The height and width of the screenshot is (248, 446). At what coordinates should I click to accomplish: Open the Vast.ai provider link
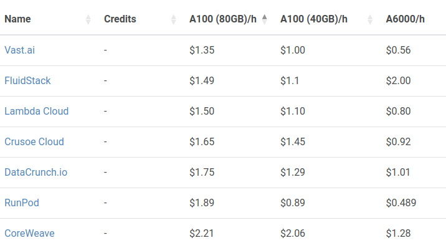[20, 50]
